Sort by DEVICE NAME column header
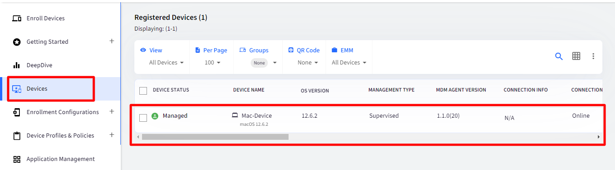 [x=248, y=90]
